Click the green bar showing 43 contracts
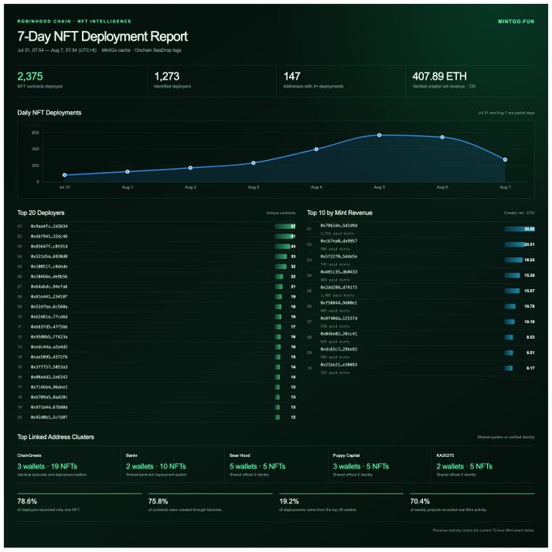The image size is (552, 552). click(282, 247)
